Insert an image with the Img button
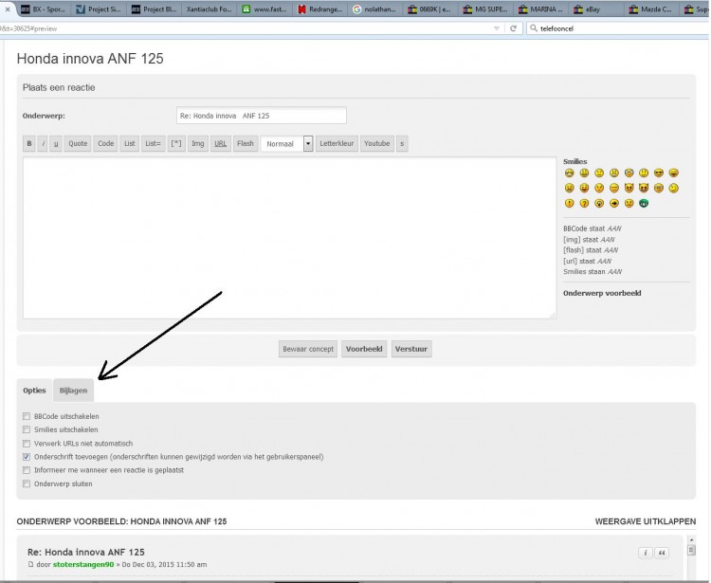This screenshot has height=583, width=711. [x=198, y=144]
